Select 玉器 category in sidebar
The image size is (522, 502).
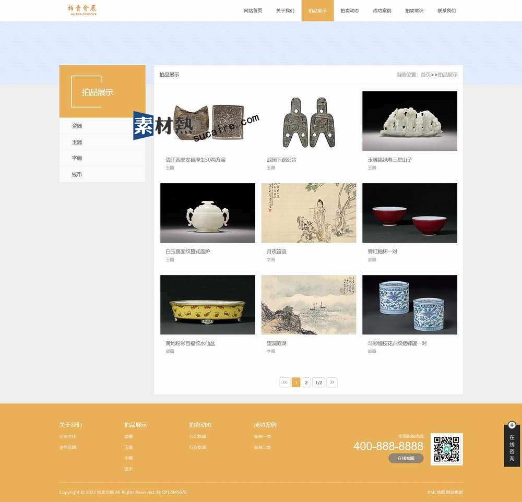pyautogui.click(x=77, y=142)
